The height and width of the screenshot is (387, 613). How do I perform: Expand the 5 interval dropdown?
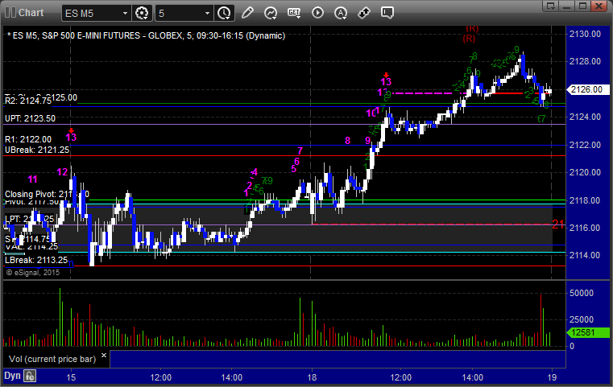click(x=207, y=14)
